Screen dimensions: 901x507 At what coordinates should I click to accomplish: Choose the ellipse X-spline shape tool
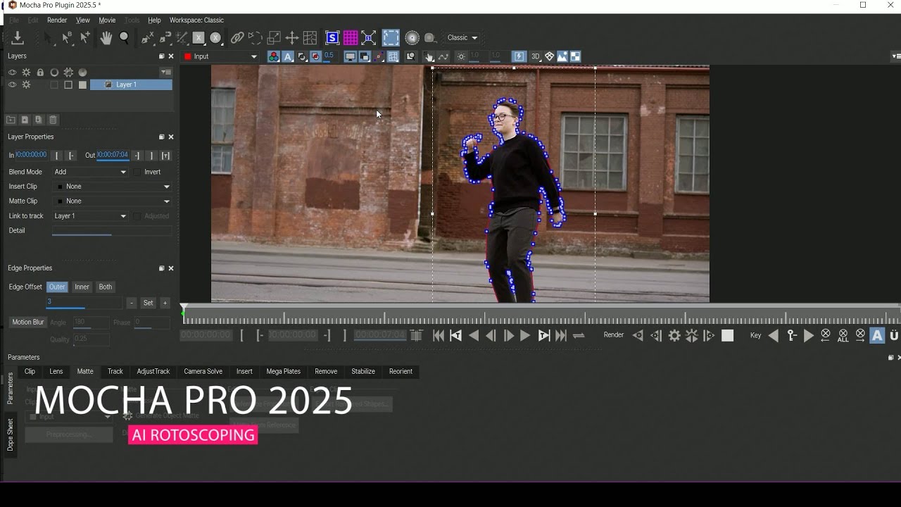(x=216, y=38)
